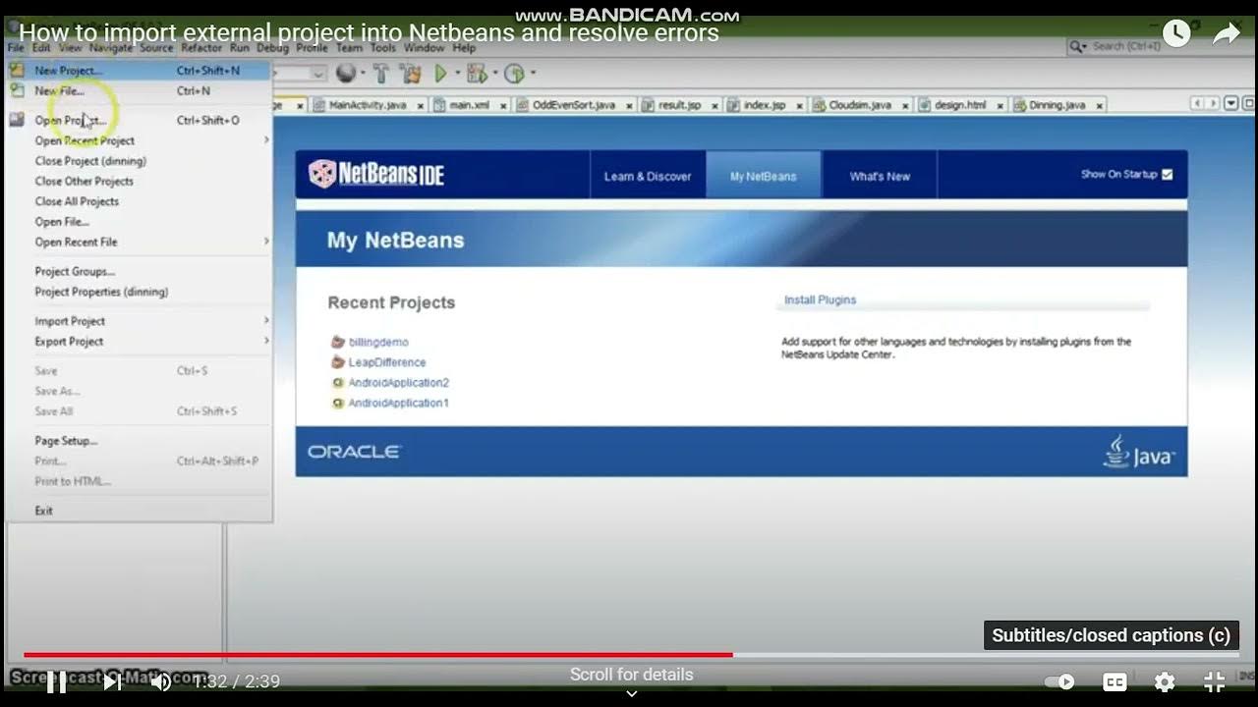Open recent project AndroidApplication1
The height and width of the screenshot is (707, 1258).
[x=398, y=403]
